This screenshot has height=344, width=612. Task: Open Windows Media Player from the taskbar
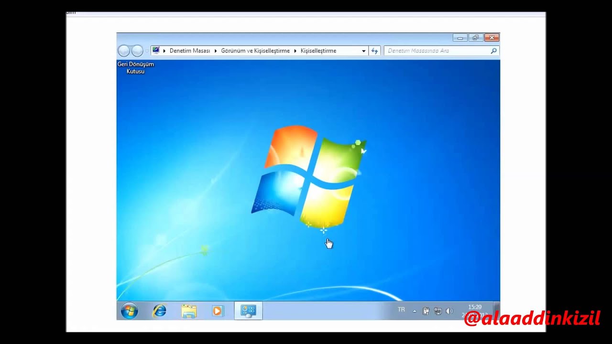click(217, 311)
